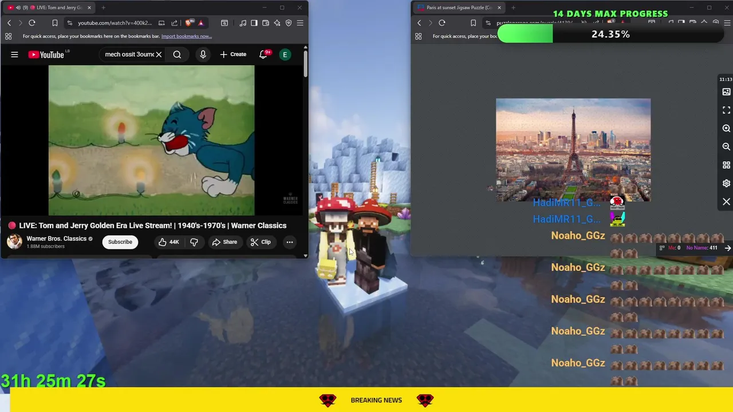Viewport: 733px width, 412px height.
Task: Click the YouTube search magnifier button
Action: pos(177,54)
